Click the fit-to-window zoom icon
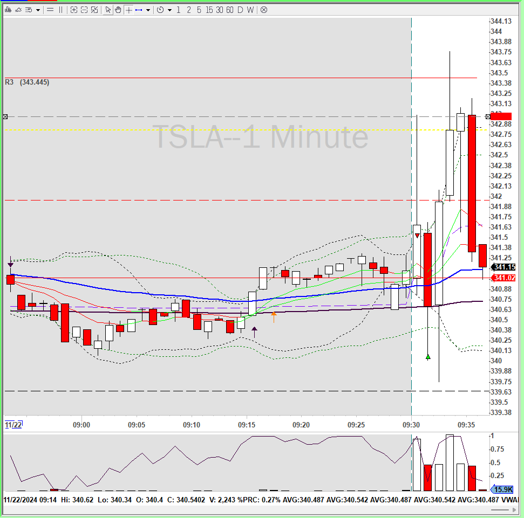524x518 pixels. pyautogui.click(x=94, y=10)
